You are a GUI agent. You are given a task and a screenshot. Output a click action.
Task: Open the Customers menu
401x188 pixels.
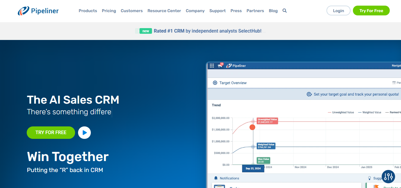click(132, 11)
